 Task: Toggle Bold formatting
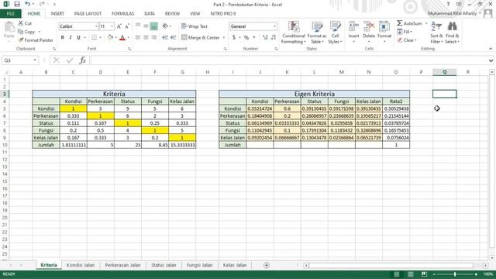(62, 37)
